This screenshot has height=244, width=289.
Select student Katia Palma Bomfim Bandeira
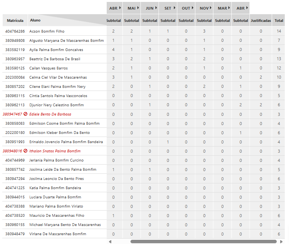[x=55, y=188]
